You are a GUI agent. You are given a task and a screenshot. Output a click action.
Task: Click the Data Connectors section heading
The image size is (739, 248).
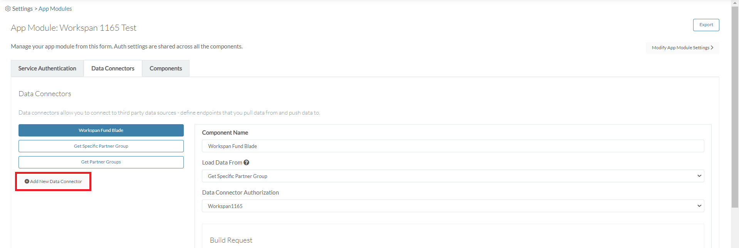coord(45,94)
